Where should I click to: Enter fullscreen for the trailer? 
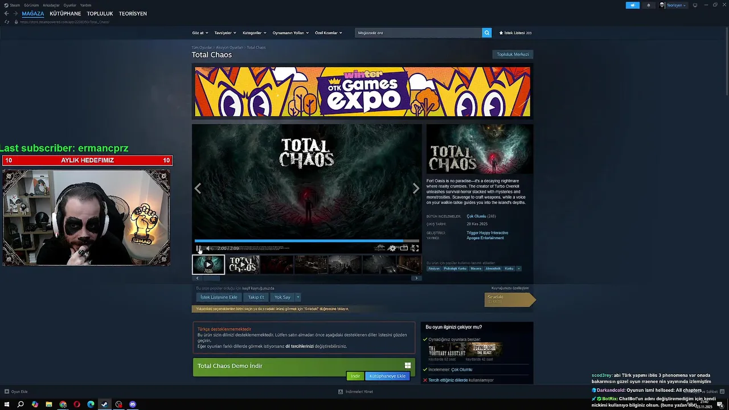coord(415,248)
